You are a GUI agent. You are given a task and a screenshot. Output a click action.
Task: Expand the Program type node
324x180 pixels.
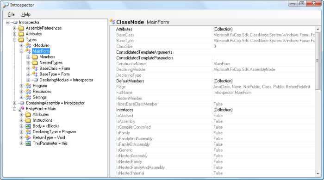tap(21, 86)
